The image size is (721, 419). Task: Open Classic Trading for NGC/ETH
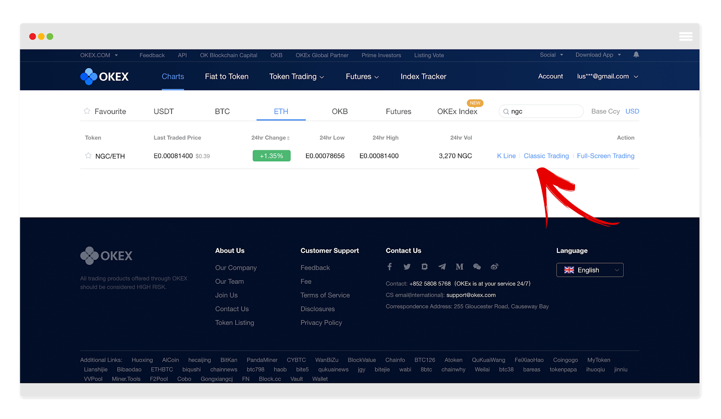tap(546, 156)
